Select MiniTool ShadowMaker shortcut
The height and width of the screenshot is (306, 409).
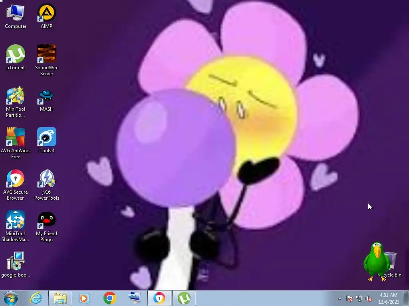pos(16,226)
